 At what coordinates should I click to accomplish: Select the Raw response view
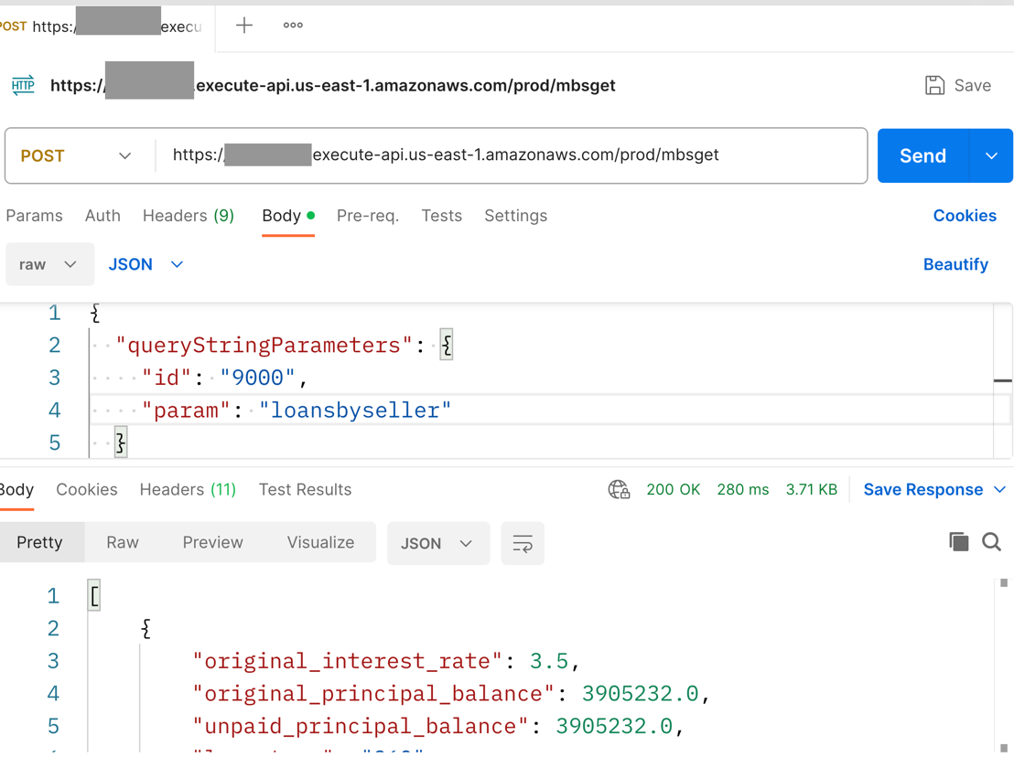coord(122,543)
